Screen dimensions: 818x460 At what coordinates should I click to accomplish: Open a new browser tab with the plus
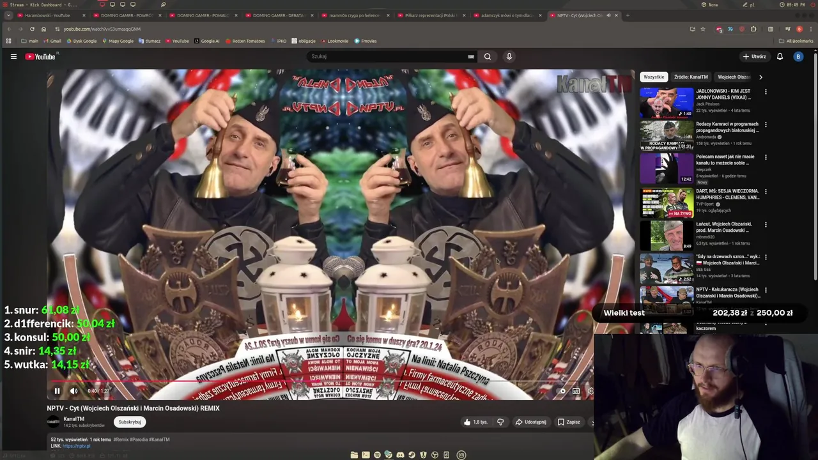(x=628, y=15)
